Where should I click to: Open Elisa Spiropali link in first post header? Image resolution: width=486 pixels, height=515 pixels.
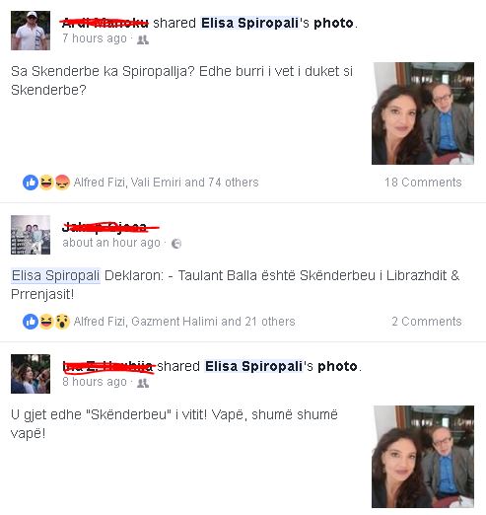pyautogui.click(x=249, y=23)
